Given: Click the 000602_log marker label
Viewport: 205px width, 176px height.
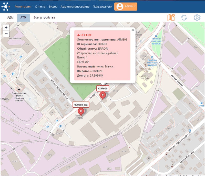Looking at the screenshot, I should tap(81, 105).
